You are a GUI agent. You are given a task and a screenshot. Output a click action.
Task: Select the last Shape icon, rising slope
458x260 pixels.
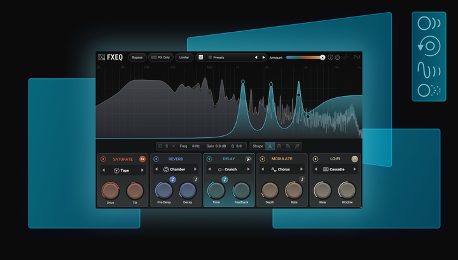click(x=297, y=146)
